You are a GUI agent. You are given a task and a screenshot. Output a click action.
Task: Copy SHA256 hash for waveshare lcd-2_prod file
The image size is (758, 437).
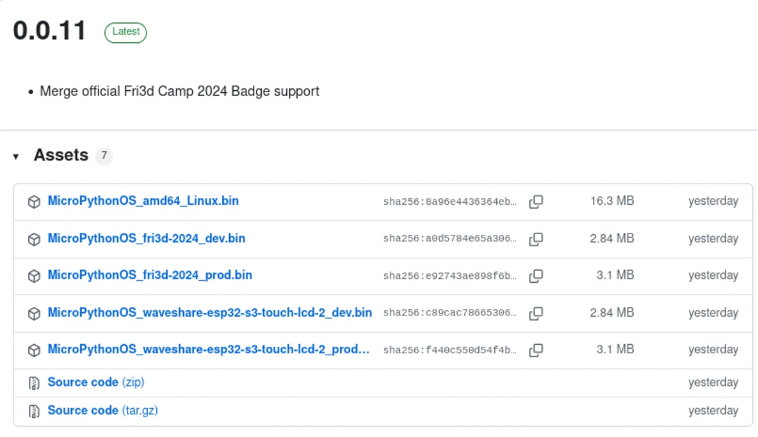click(536, 350)
